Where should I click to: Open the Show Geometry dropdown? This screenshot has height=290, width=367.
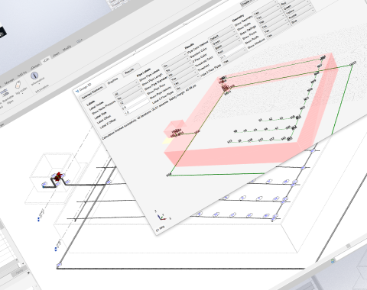pyautogui.click(x=265, y=8)
